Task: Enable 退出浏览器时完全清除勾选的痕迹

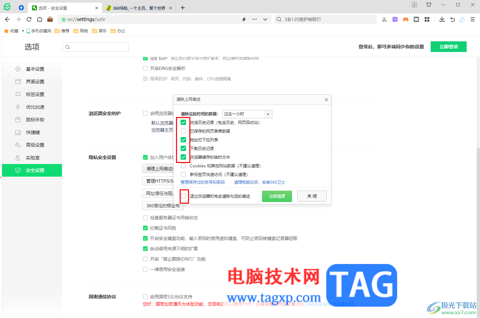Action: click(184, 196)
